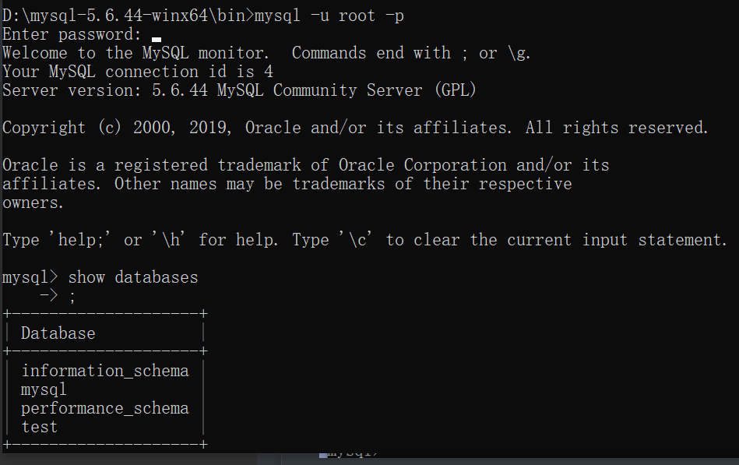Click the 'Database' column header
The height and width of the screenshot is (465, 739).
[58, 334]
